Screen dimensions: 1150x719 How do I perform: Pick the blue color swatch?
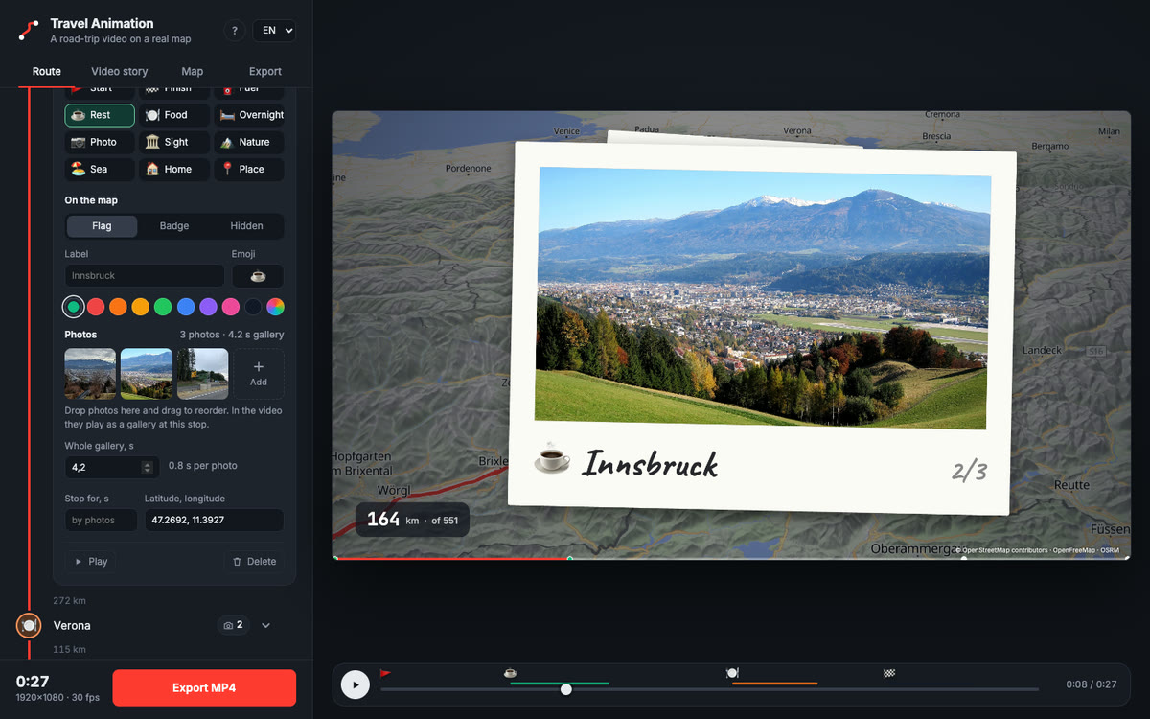point(186,307)
